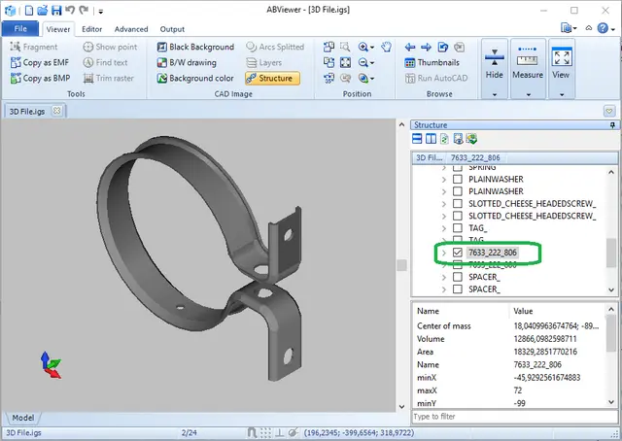The image size is (622, 441).
Task: Toggle the grid dots icon in status bar
Action: (x=265, y=432)
